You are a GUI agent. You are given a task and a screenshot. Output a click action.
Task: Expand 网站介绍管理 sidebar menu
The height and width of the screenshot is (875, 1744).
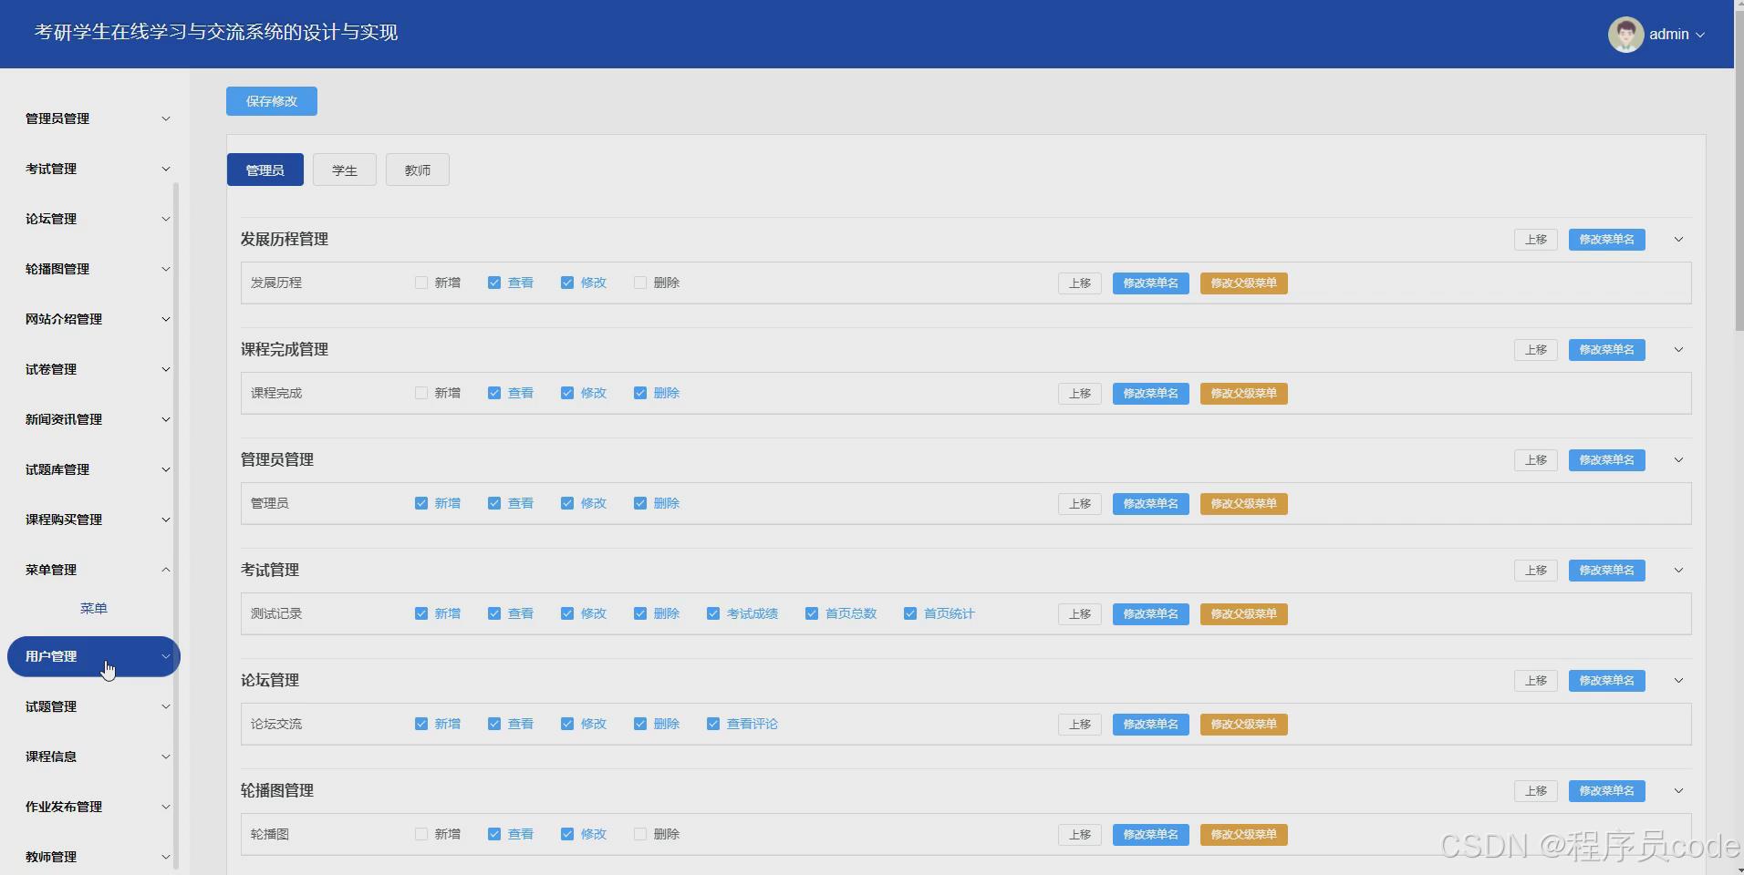point(95,319)
